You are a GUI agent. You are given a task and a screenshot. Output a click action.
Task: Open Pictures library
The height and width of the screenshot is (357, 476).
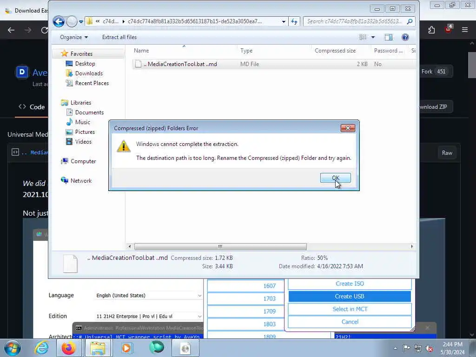(85, 132)
